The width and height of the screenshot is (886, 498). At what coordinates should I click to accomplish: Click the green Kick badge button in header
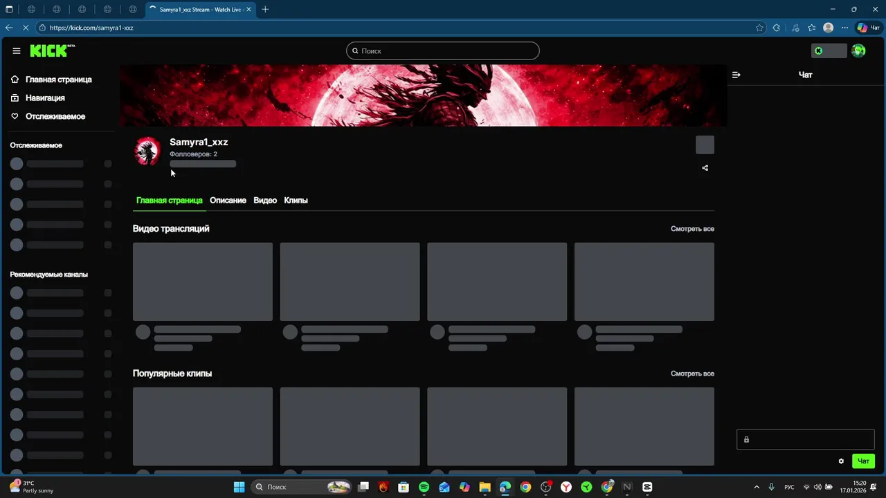pos(829,50)
